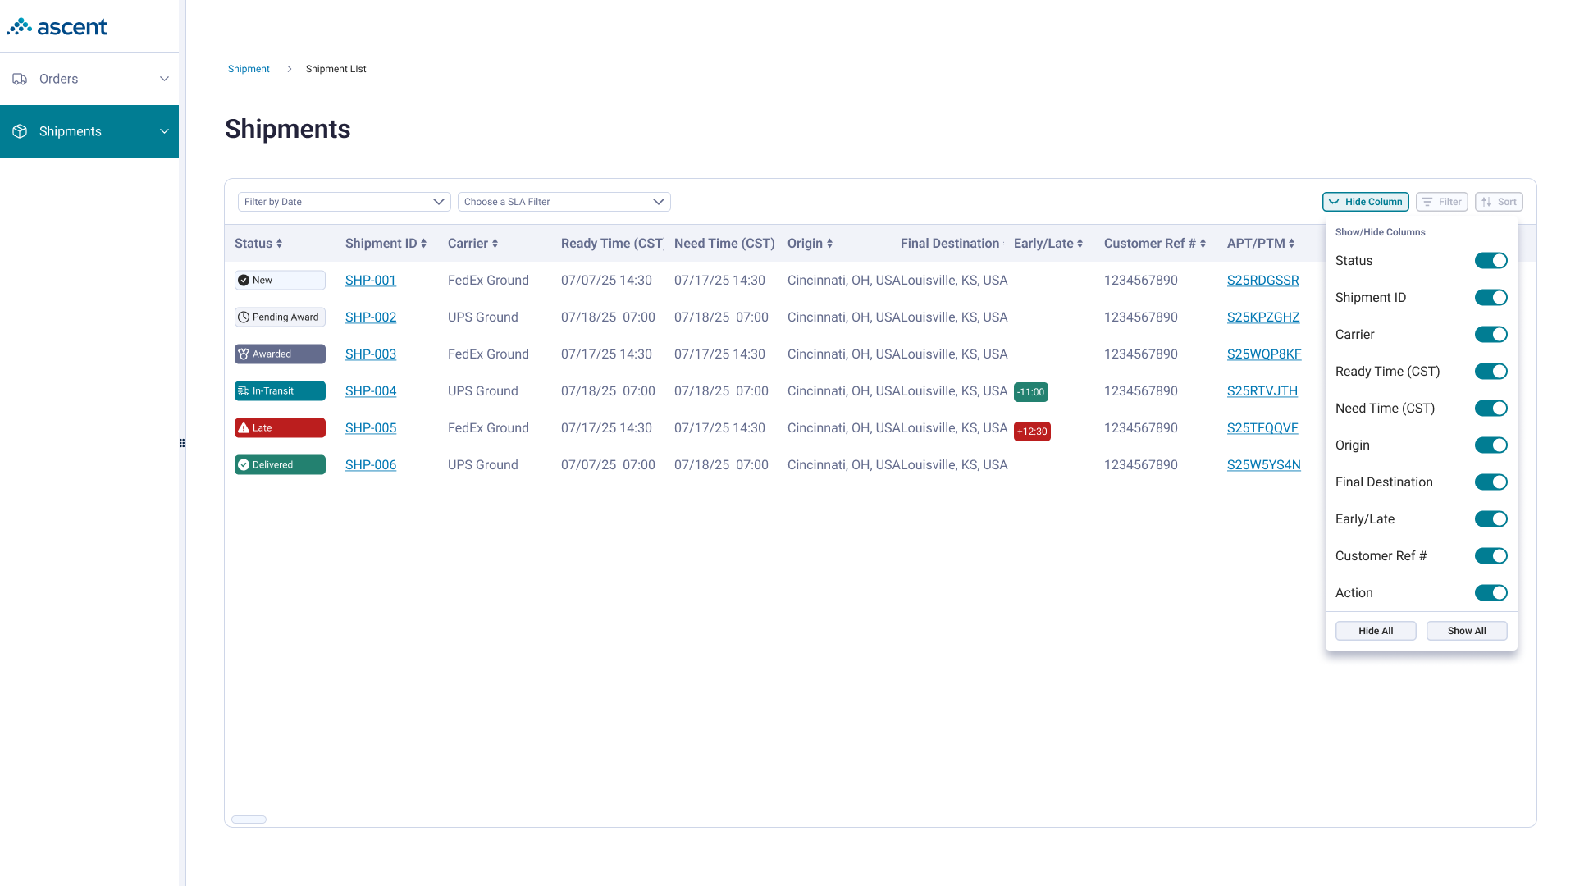
Task: Click the sort arrows next to Shipment ID header
Action: click(x=423, y=244)
